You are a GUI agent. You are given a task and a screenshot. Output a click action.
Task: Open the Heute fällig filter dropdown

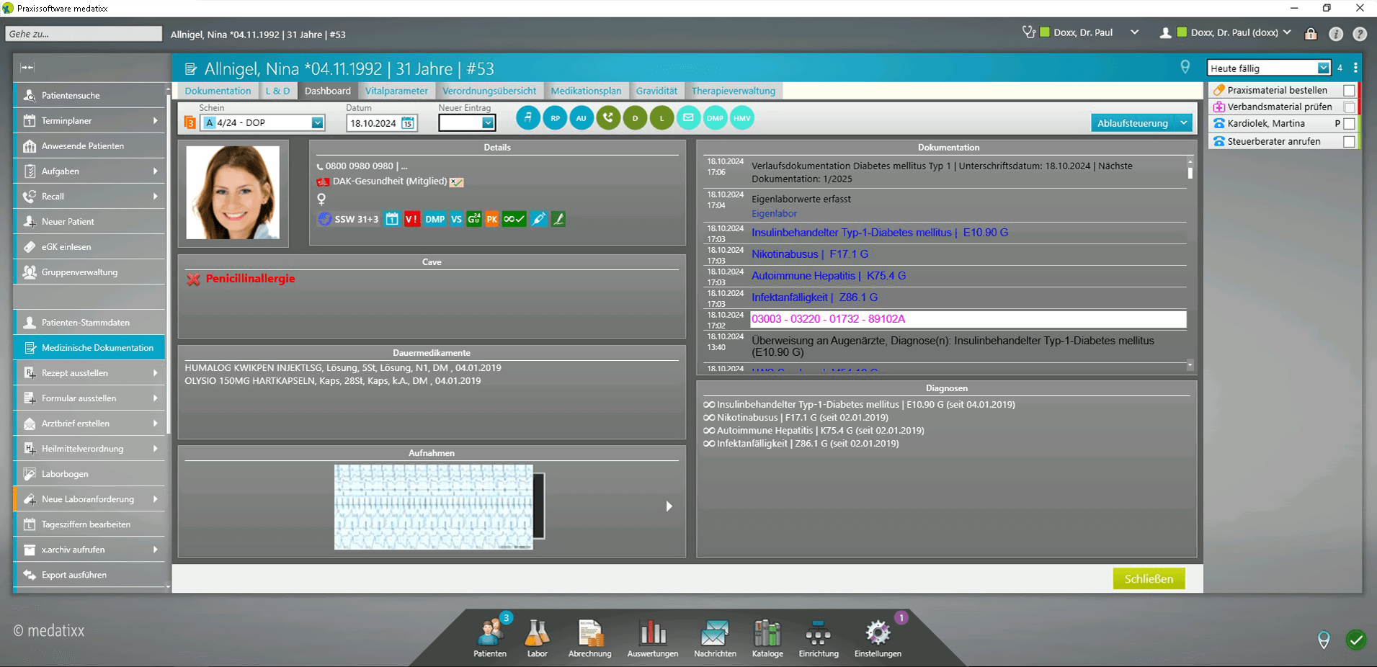coord(1323,68)
